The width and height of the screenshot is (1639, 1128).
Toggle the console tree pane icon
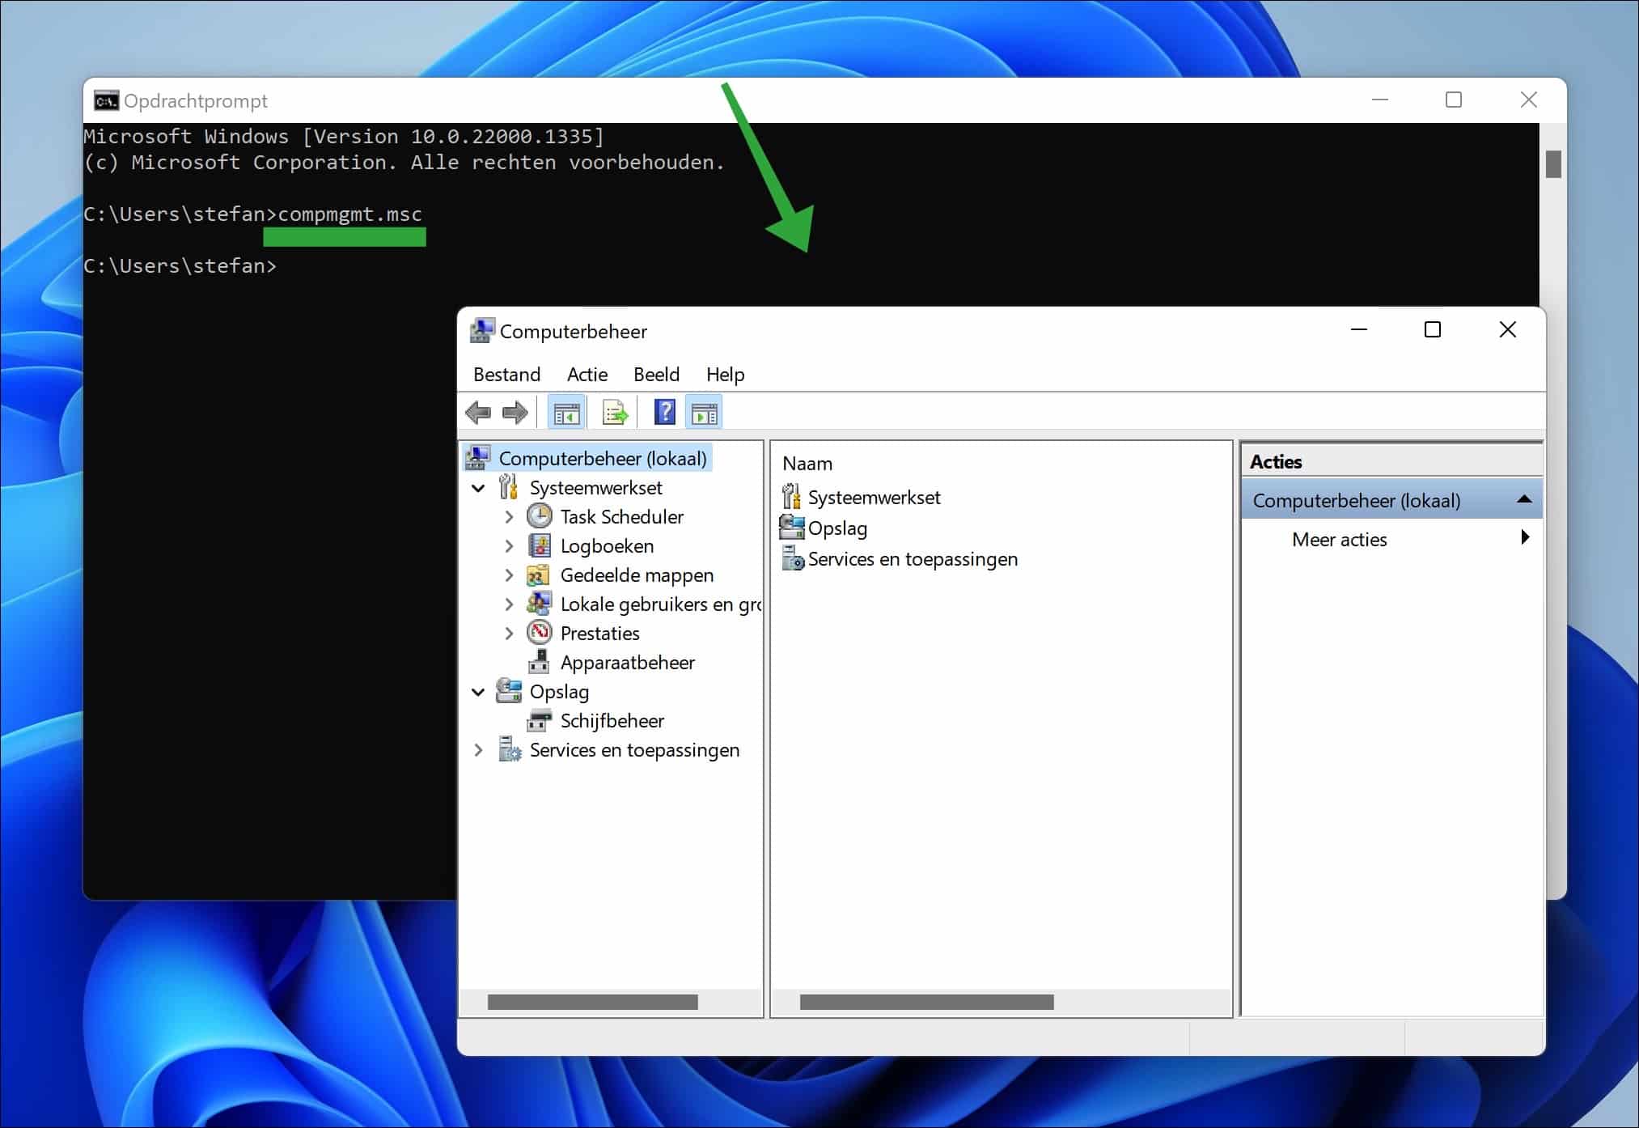[x=566, y=413]
